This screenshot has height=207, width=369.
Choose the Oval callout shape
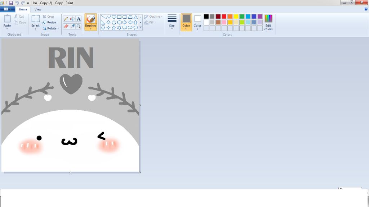130,28
